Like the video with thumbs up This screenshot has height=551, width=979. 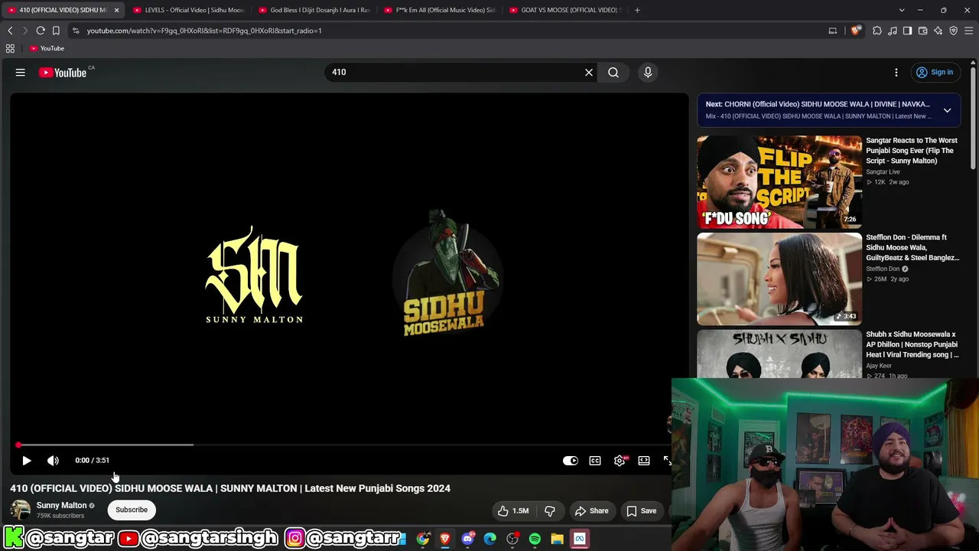click(513, 510)
